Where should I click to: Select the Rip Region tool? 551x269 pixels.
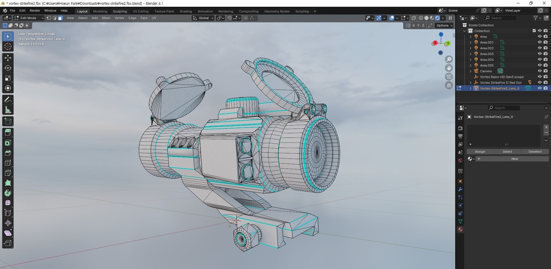[x=8, y=243]
